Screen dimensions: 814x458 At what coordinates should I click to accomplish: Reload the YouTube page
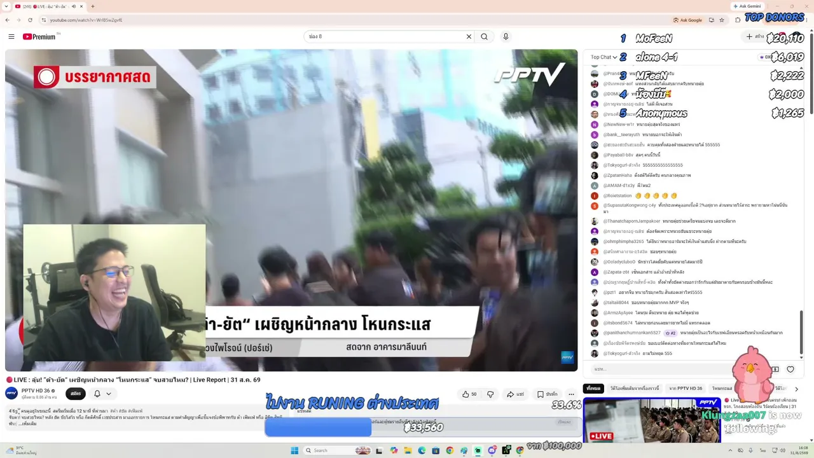[x=31, y=20]
